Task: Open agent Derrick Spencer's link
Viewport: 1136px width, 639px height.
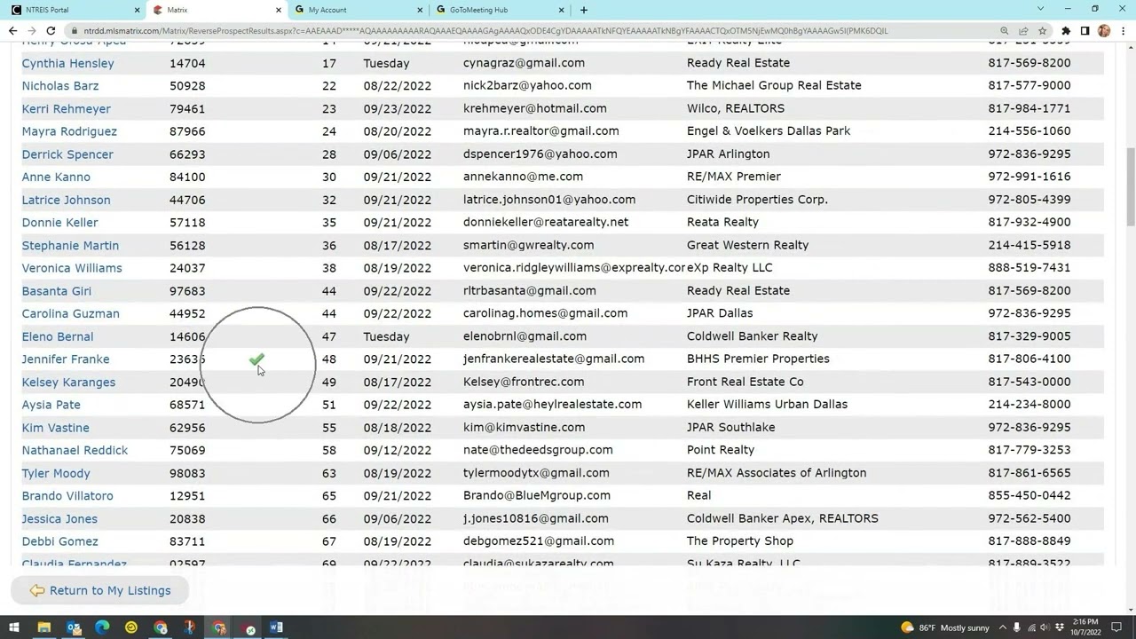Action: coord(67,154)
